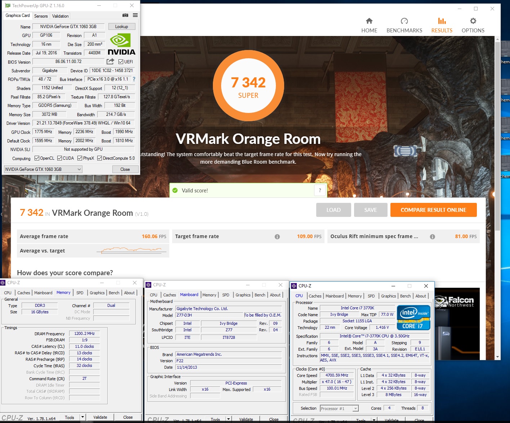Click the Intel Core i7 logo in CPU-Z
Image resolution: width=510 pixels, height=423 pixels.
tap(413, 318)
